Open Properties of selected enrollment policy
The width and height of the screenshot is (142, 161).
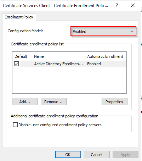coord(114,102)
